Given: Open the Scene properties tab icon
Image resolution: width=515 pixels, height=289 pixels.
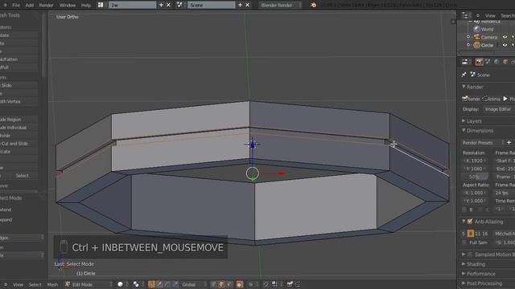Looking at the screenshot, I should click(x=488, y=62).
